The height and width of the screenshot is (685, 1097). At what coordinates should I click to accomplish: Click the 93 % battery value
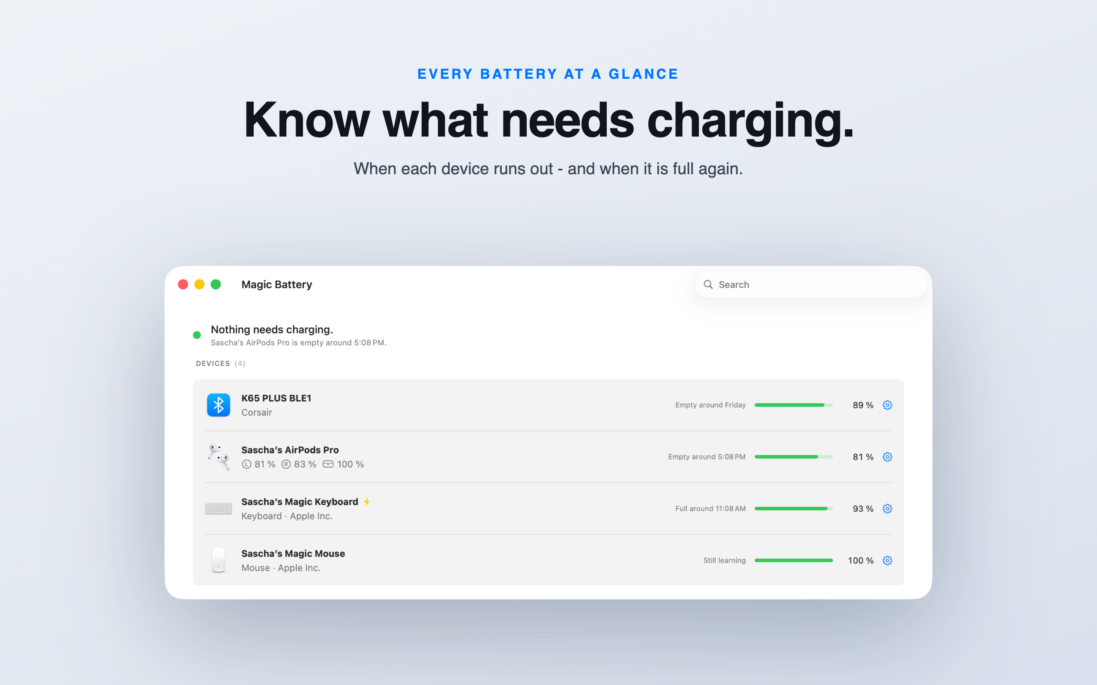[x=863, y=509]
